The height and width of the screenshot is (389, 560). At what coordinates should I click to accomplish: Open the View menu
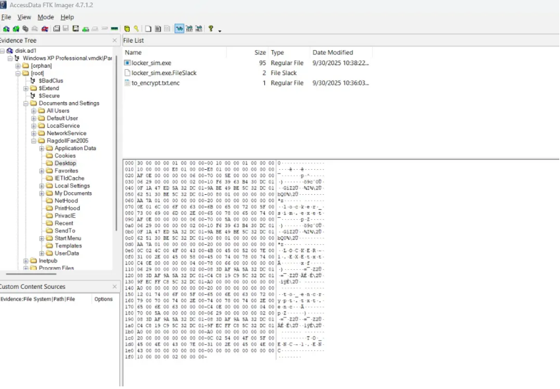pyautogui.click(x=24, y=17)
